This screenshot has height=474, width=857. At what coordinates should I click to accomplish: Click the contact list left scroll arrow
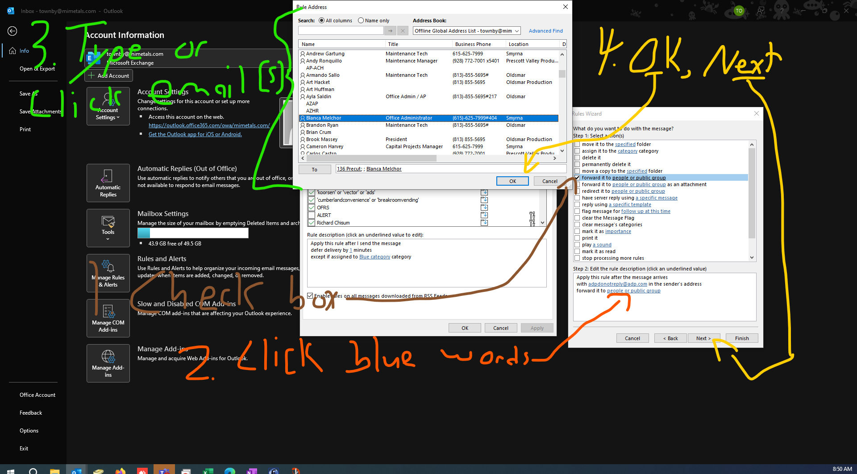303,158
